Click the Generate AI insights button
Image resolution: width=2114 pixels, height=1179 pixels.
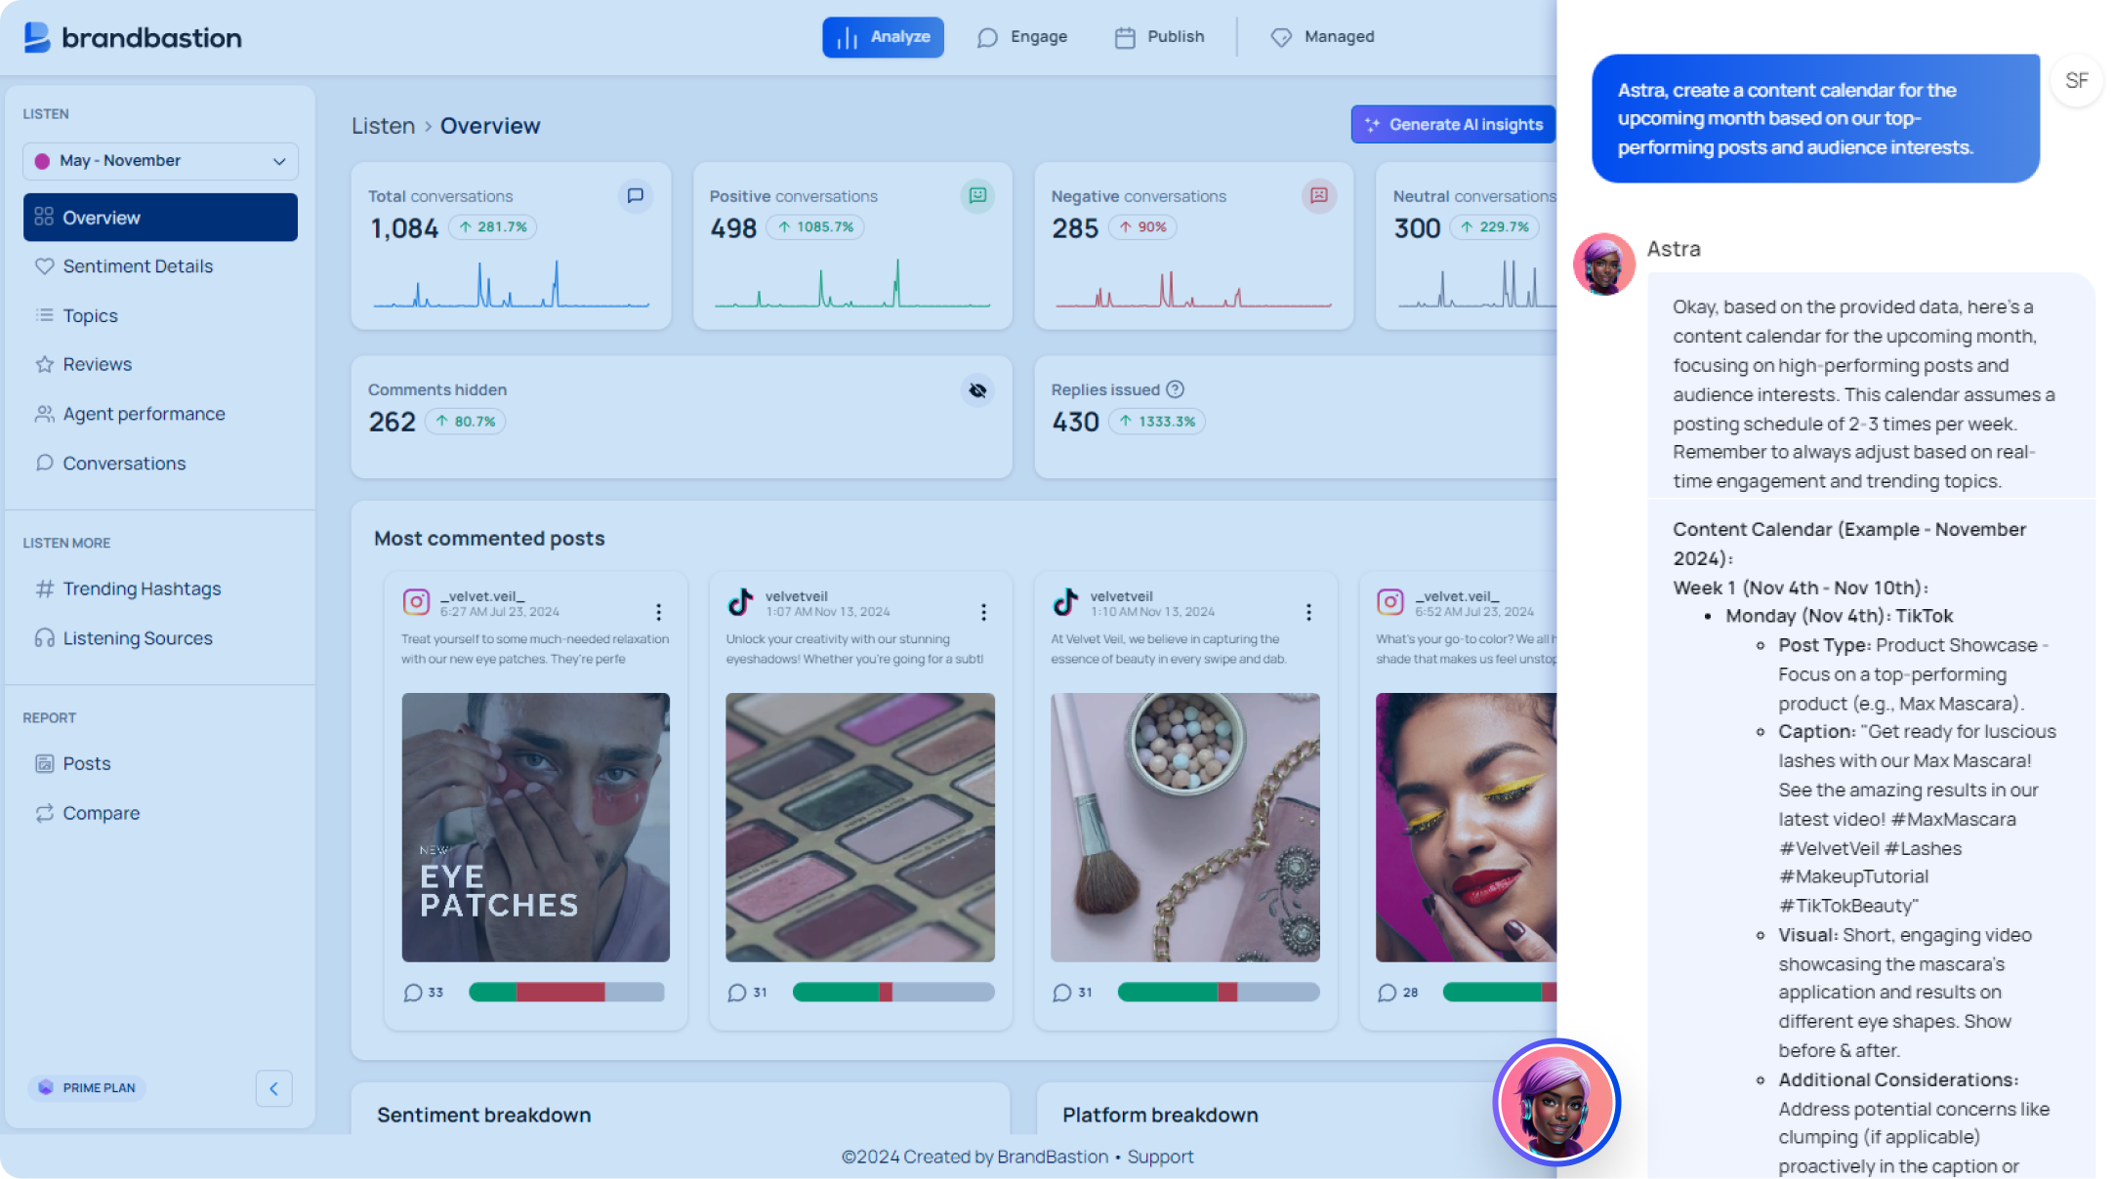[1453, 124]
